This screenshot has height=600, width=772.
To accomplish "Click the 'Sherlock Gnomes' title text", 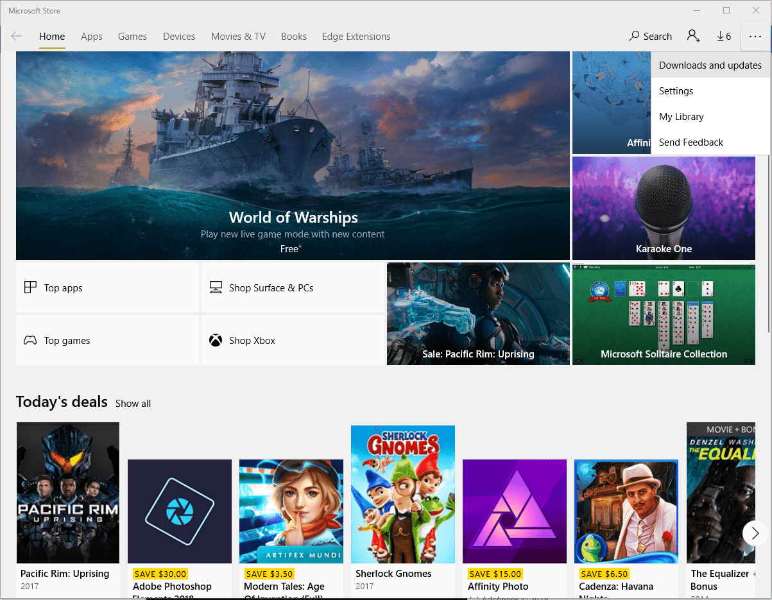I will click(x=393, y=574).
